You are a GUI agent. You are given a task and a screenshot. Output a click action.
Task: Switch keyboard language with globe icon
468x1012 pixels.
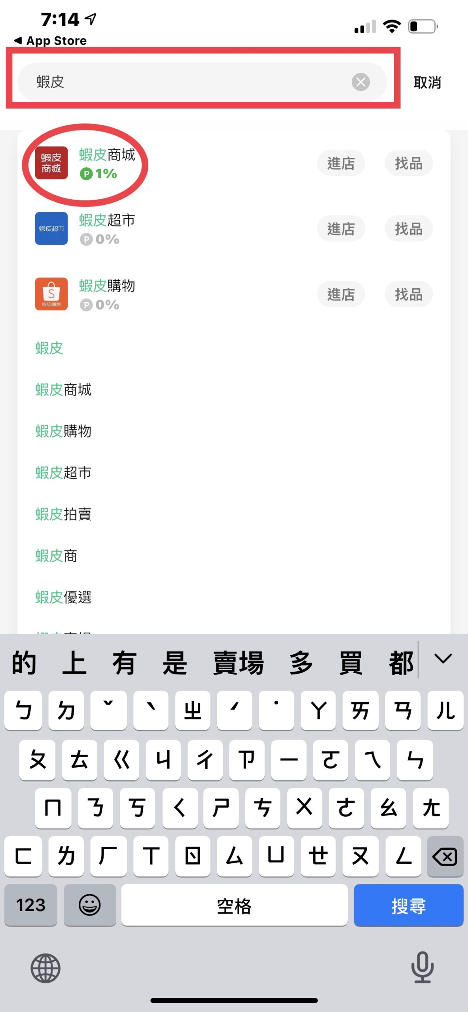click(x=45, y=968)
